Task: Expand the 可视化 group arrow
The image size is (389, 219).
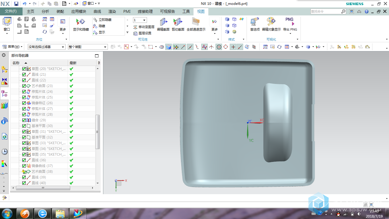Action: point(297,39)
